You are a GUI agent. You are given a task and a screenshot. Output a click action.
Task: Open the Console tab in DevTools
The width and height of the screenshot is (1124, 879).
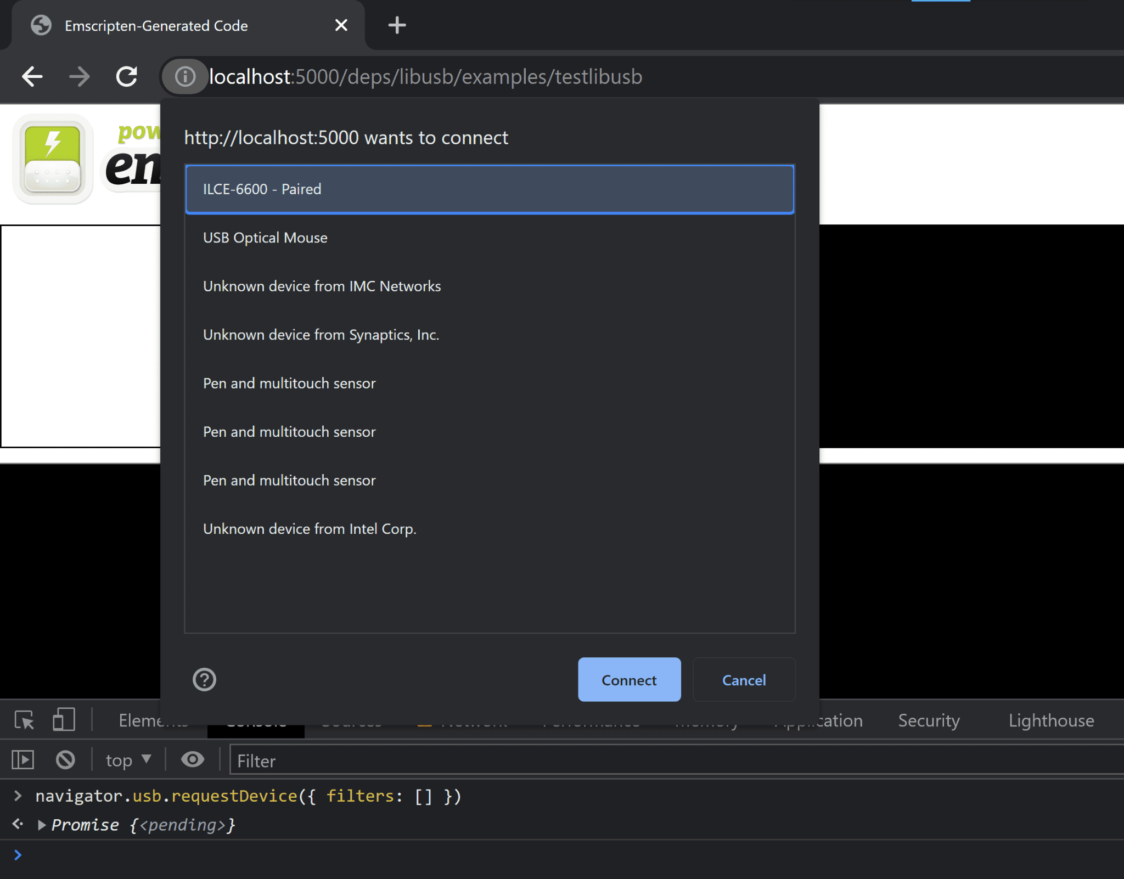click(255, 720)
